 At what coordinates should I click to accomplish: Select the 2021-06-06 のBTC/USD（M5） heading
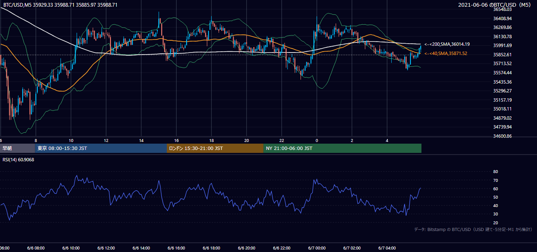pyautogui.click(x=495, y=5)
